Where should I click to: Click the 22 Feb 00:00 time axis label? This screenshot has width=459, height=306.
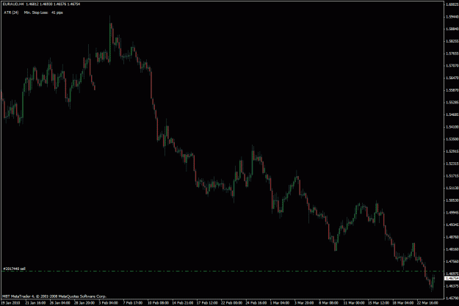[x=231, y=303]
